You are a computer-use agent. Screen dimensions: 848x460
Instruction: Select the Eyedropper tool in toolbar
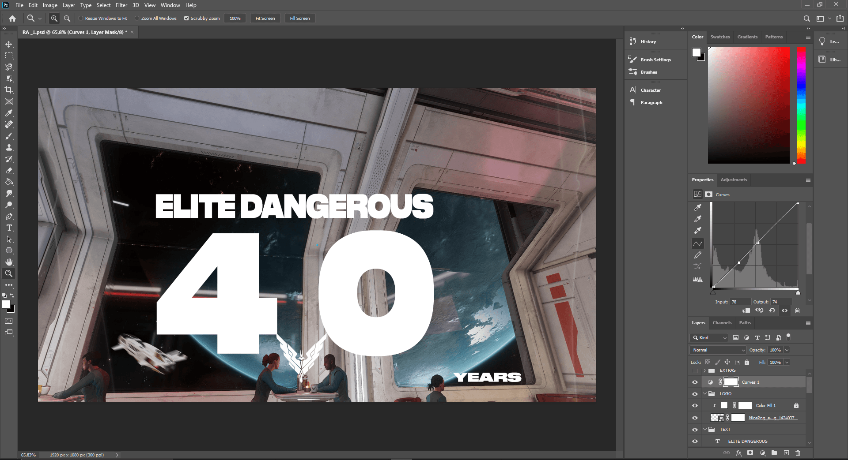[9, 113]
